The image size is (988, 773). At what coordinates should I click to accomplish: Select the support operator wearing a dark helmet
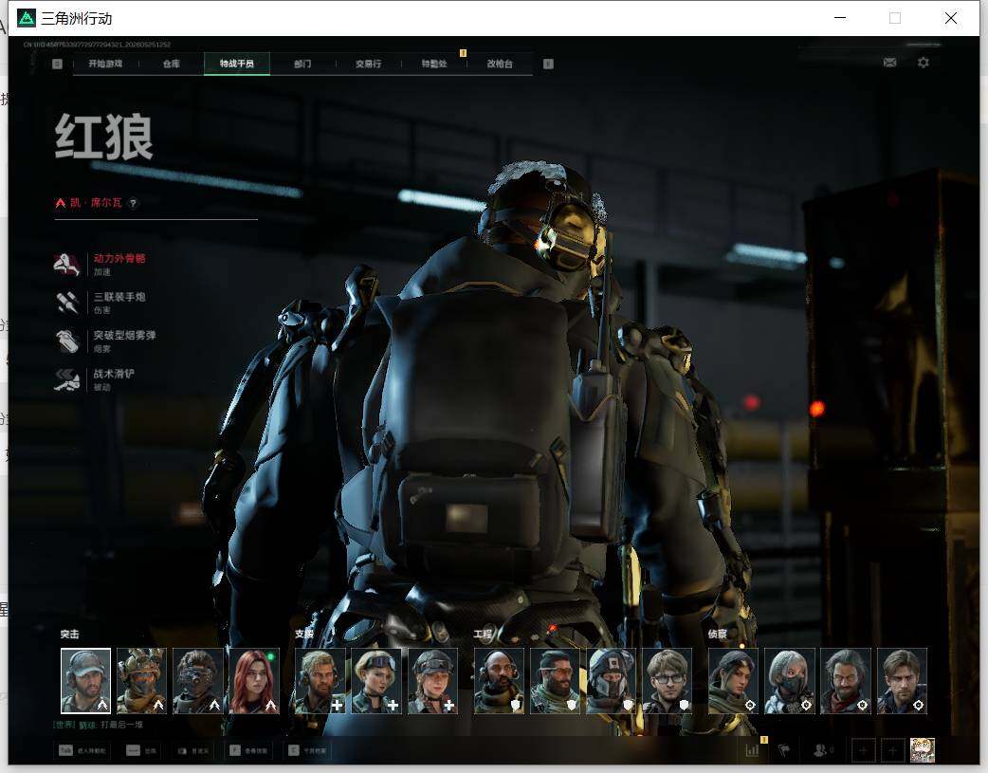click(x=432, y=681)
